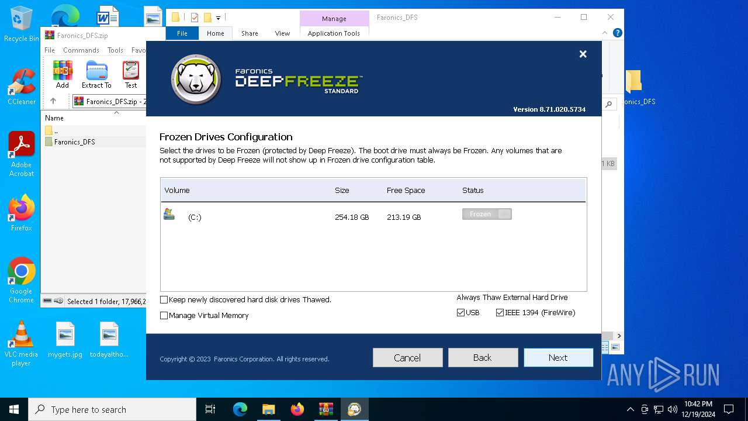Close the Deep Freeze installer dialog
The height and width of the screenshot is (421, 748).
click(x=583, y=54)
